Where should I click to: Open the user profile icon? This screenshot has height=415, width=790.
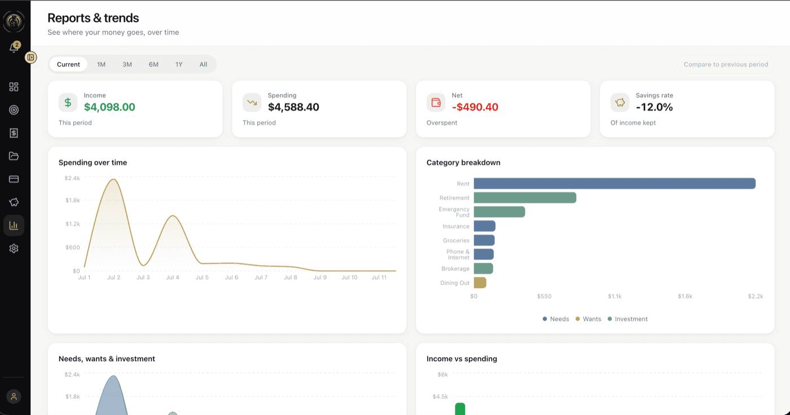pyautogui.click(x=14, y=396)
